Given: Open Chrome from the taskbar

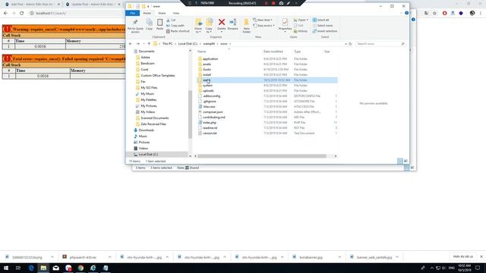Looking at the screenshot, I should point(80,268).
